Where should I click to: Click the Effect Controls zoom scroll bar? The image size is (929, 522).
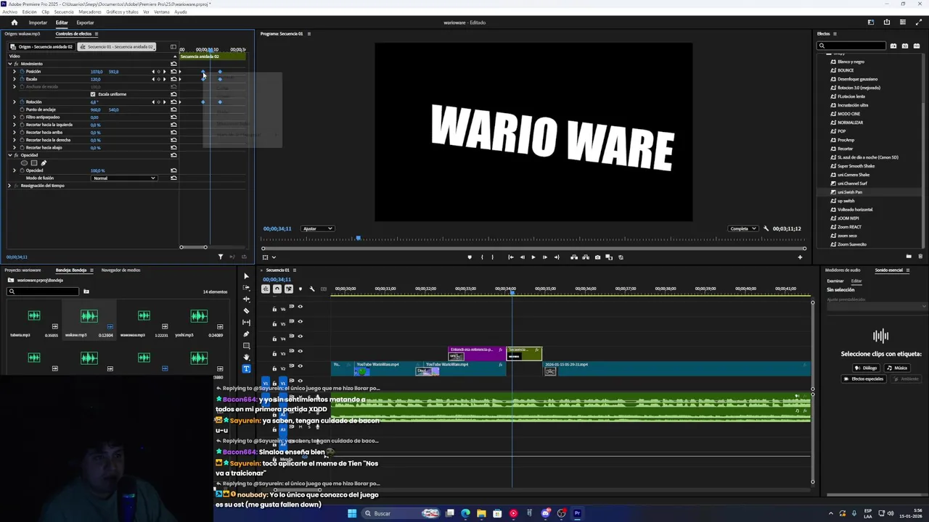(194, 247)
